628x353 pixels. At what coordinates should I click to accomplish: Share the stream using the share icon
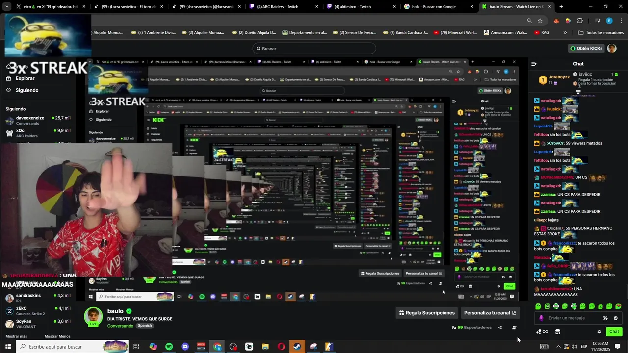point(500,328)
